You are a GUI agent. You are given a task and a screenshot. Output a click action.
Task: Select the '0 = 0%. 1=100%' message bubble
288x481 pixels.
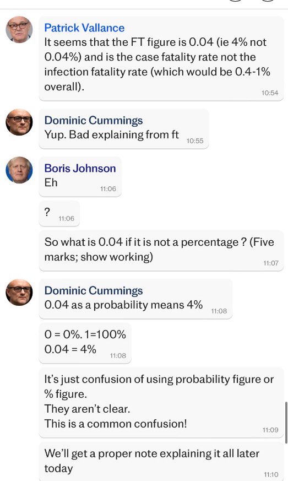tap(85, 343)
